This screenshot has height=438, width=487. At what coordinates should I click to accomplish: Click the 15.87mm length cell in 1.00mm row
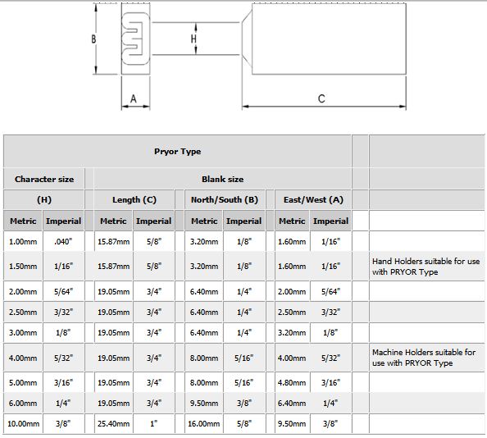[113, 241]
